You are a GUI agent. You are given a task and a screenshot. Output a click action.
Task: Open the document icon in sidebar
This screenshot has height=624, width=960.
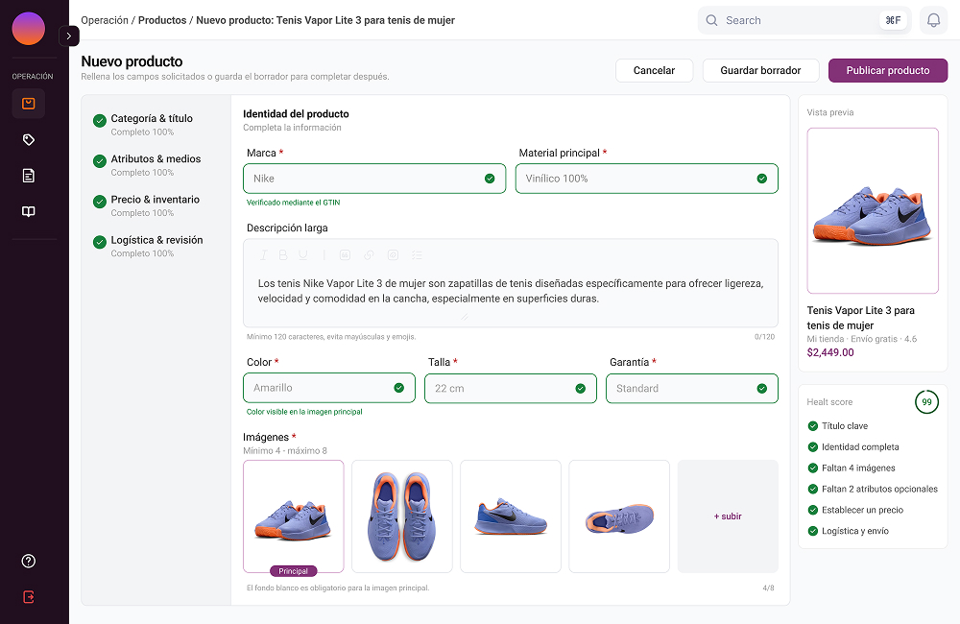pos(28,176)
